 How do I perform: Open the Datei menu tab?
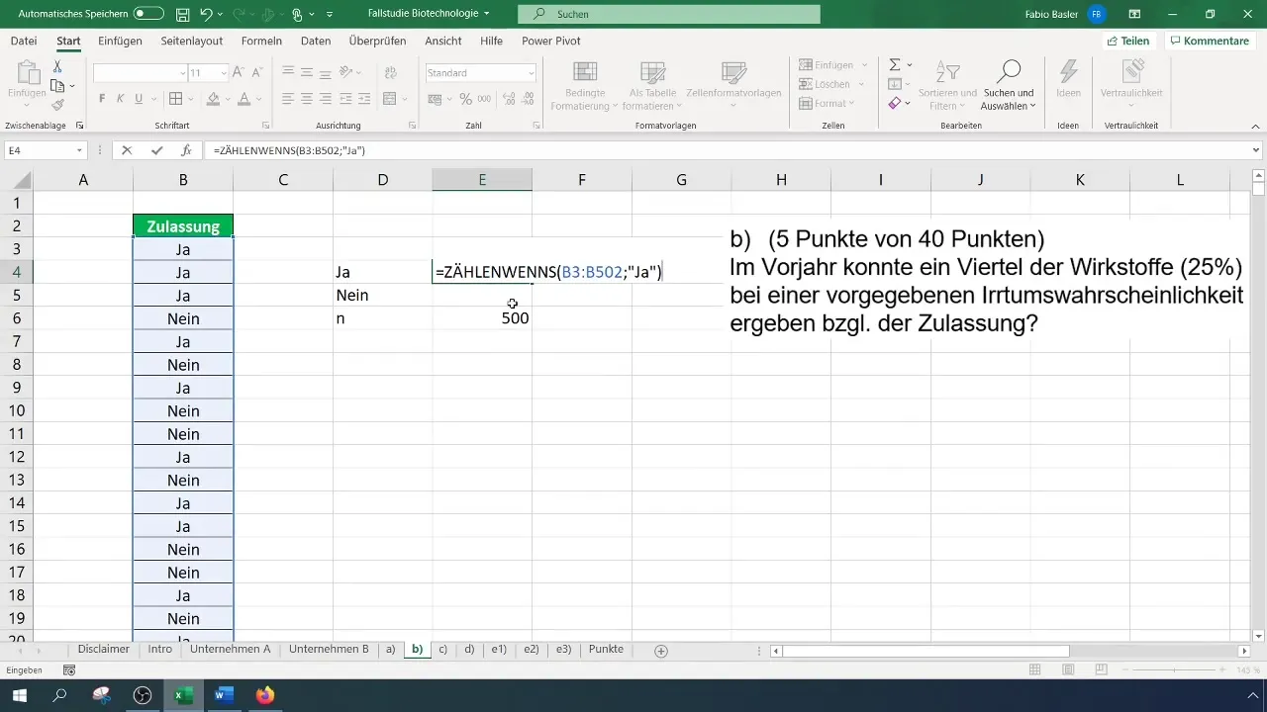pos(24,41)
